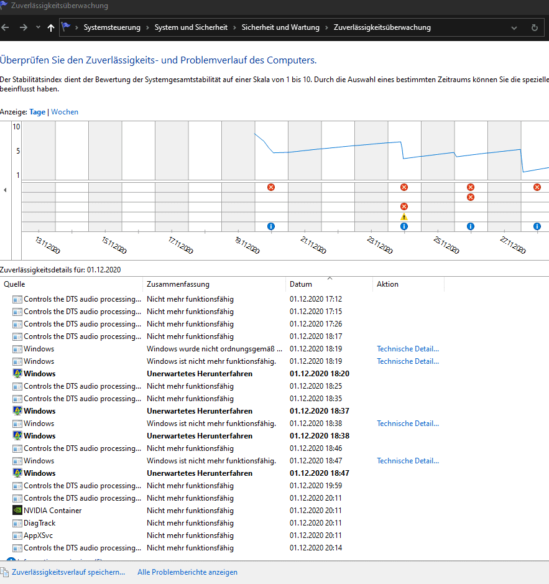This screenshot has height=584, width=549.
Task: Click Alle Problemberichte anzeigen
Action: click(187, 572)
